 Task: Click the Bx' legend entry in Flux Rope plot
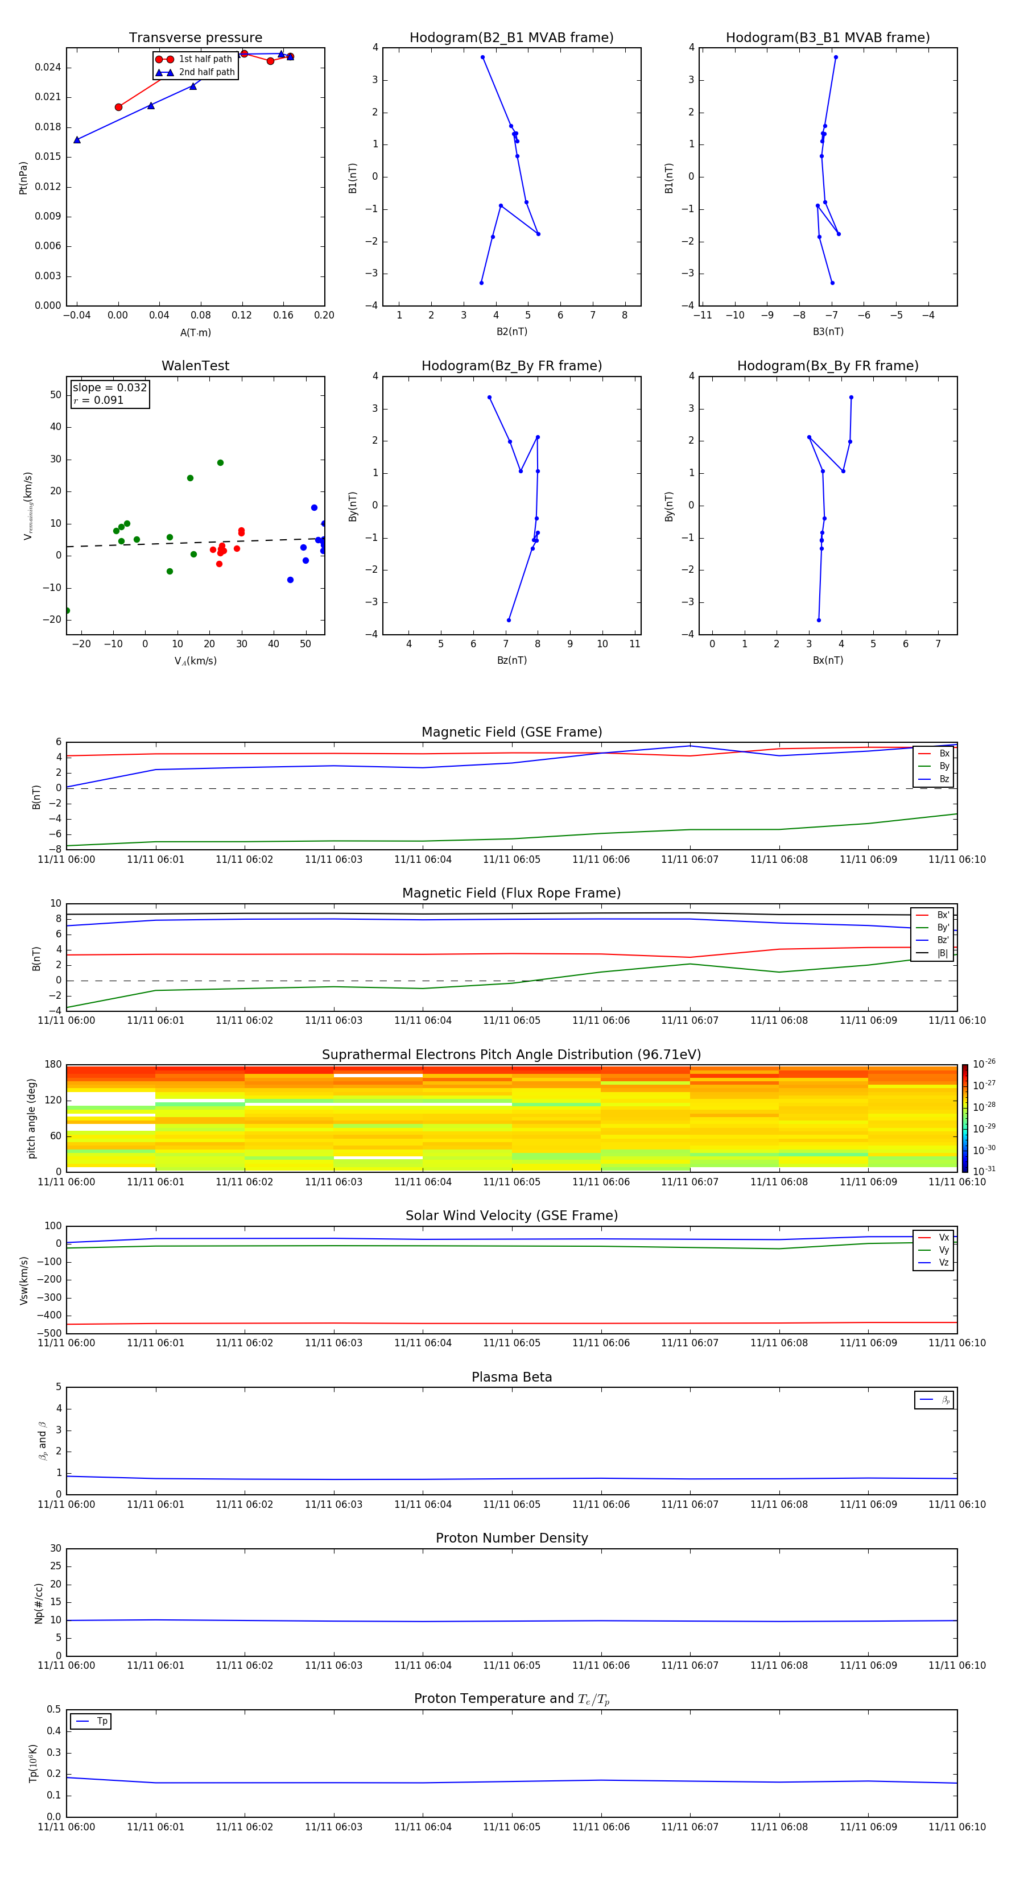(x=933, y=915)
